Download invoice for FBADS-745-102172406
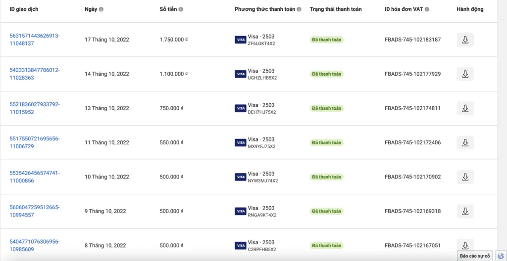This screenshot has width=507, height=261. pyautogui.click(x=465, y=142)
